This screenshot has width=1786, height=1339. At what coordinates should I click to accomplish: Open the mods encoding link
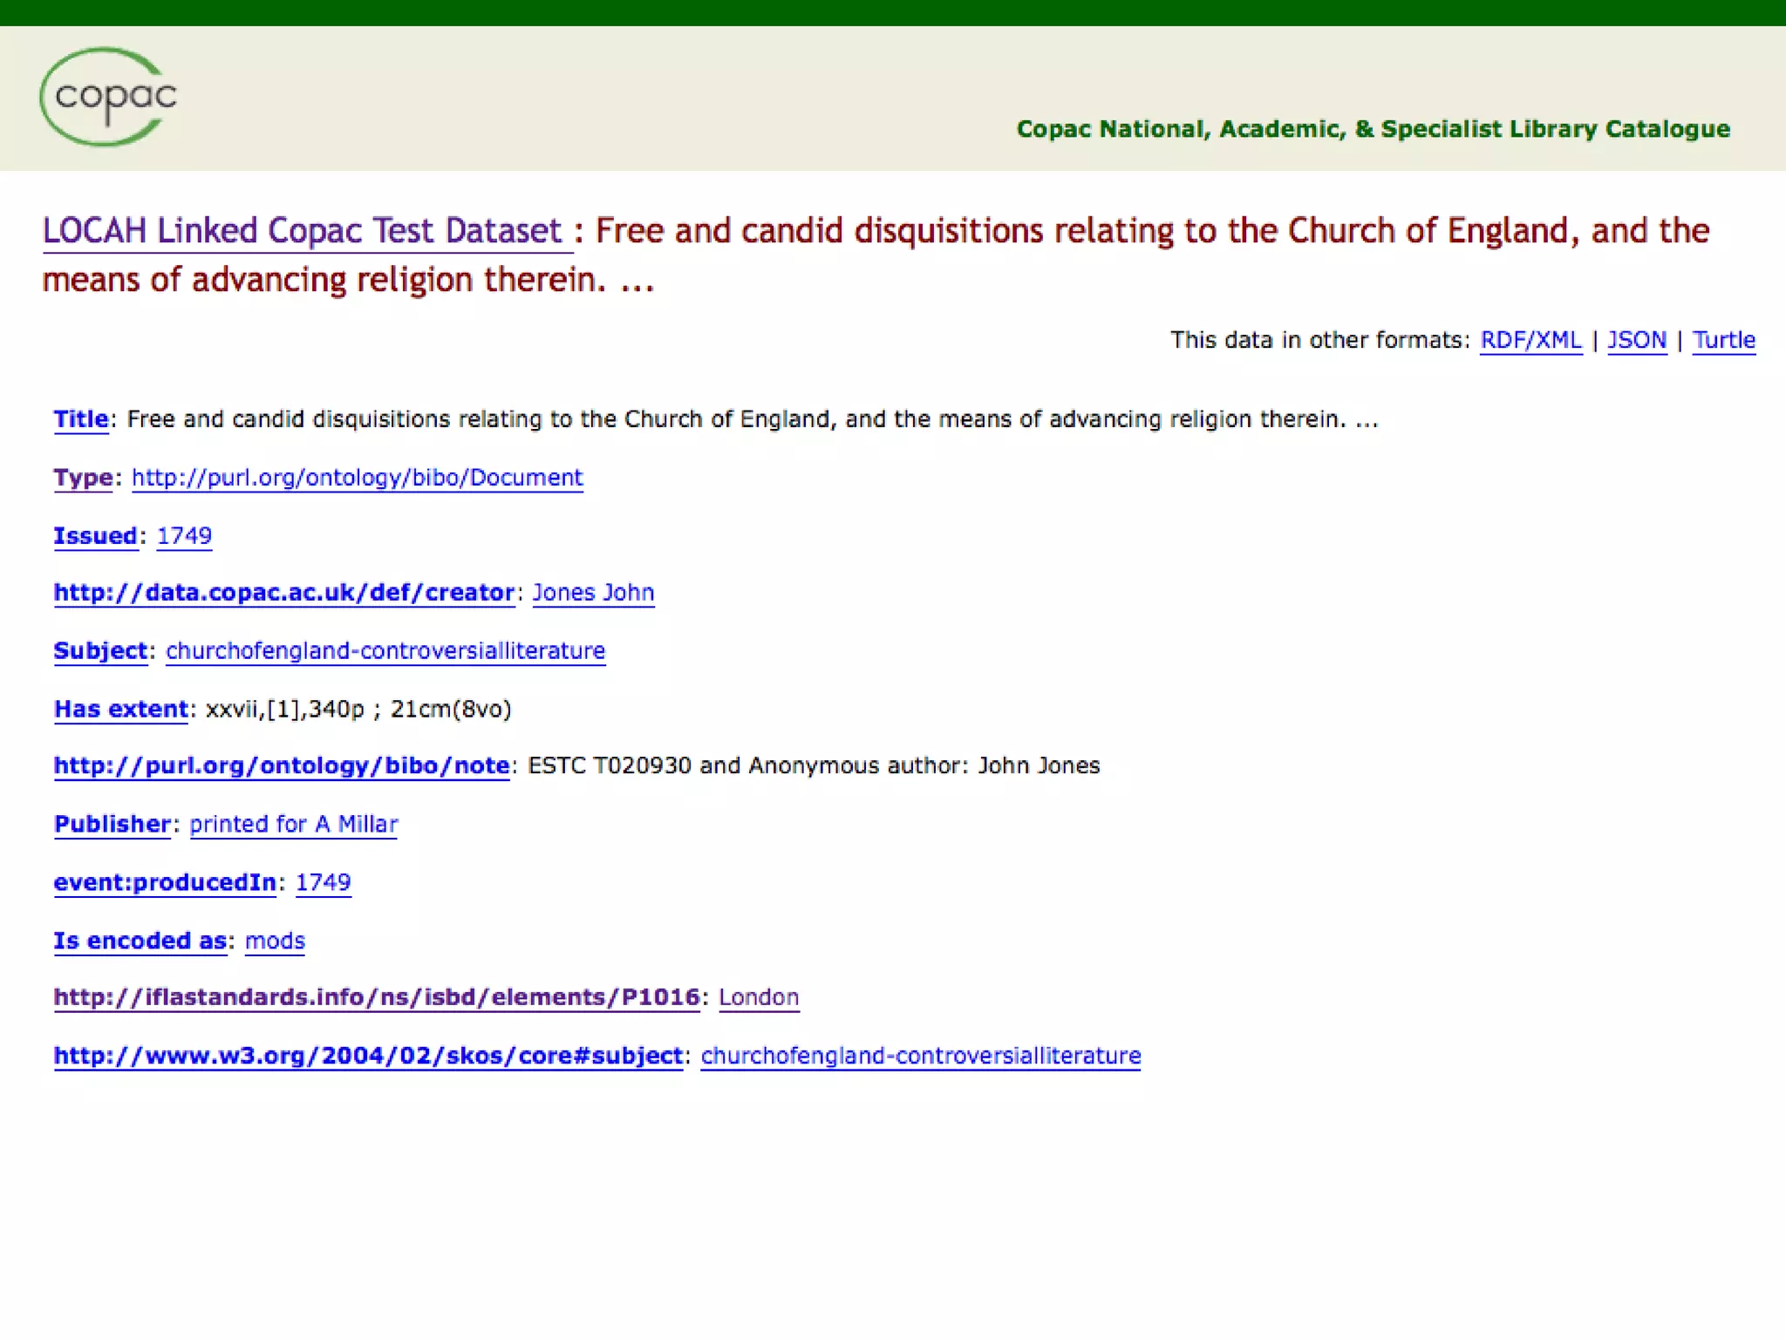[275, 941]
